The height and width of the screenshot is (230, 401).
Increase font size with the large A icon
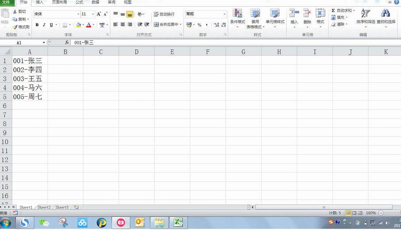99,14
